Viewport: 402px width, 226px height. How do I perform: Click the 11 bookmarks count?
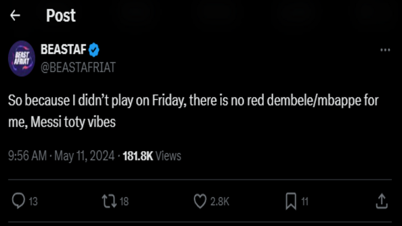[x=305, y=202]
